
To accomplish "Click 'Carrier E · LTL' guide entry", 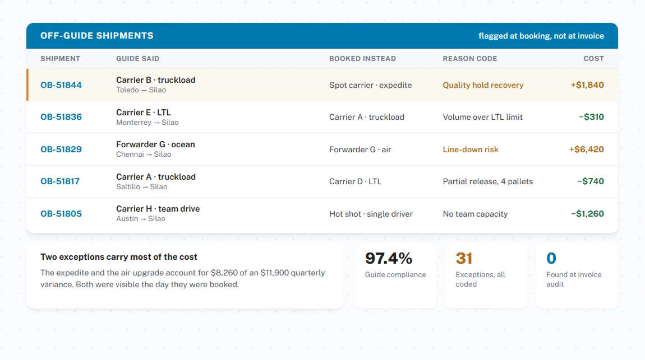I will pos(143,113).
